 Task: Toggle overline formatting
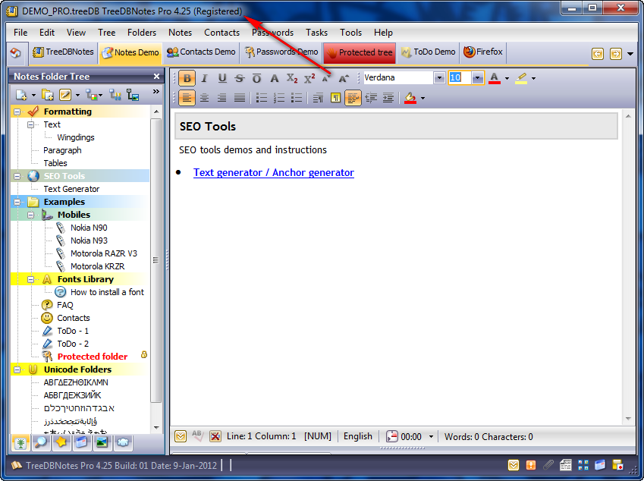[x=256, y=78]
